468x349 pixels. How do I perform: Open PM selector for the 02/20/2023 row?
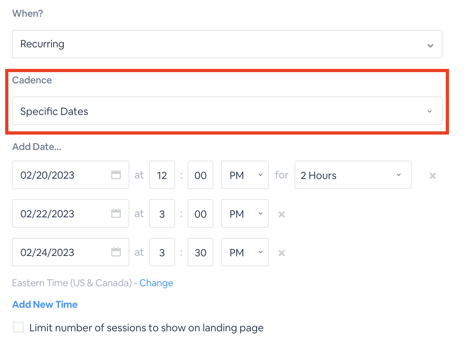(245, 175)
